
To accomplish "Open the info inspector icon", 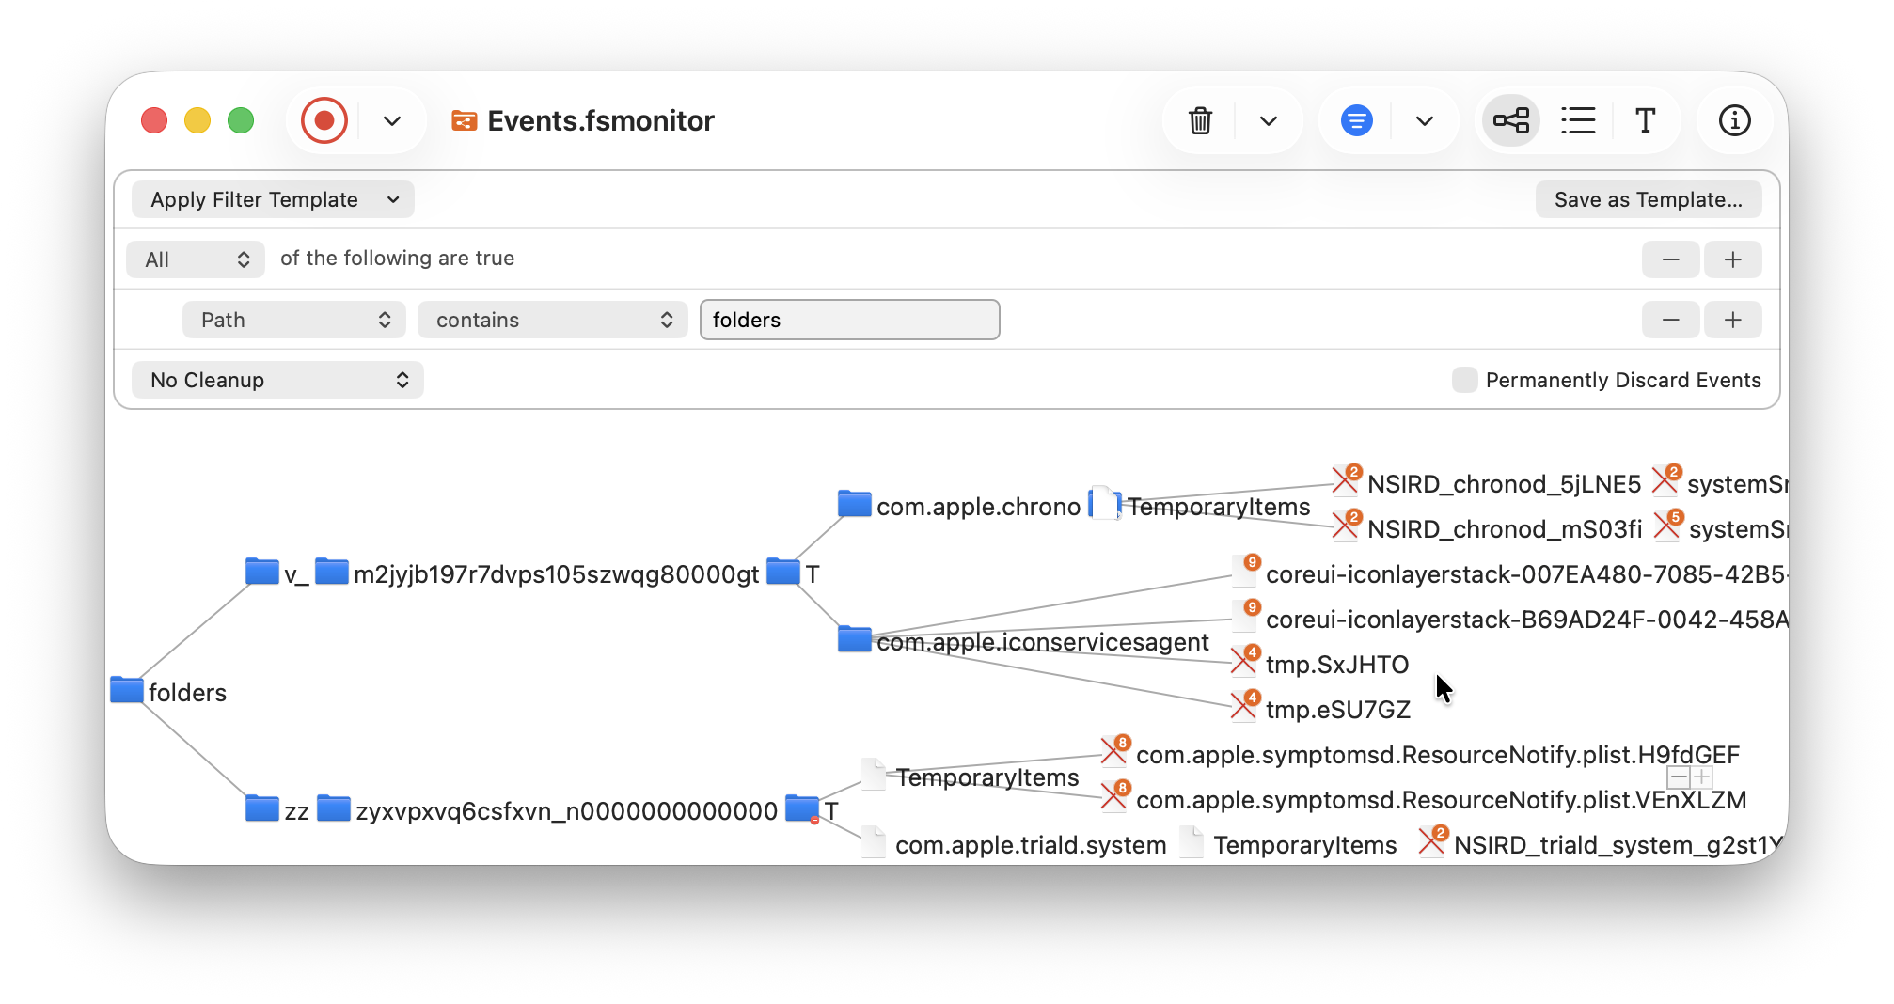I will pos(1734,120).
